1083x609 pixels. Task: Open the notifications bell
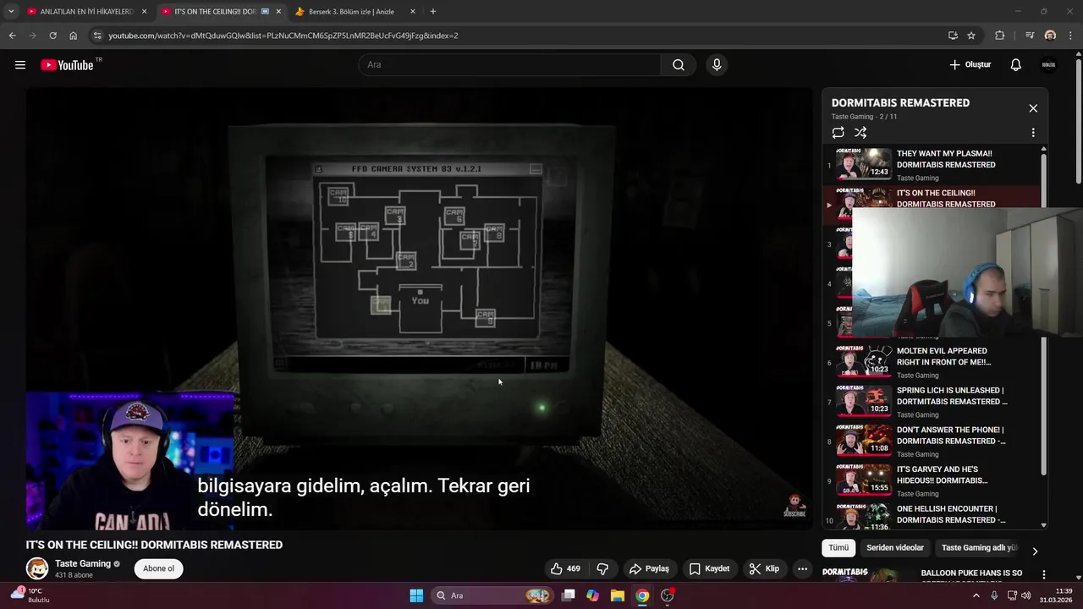(x=1016, y=65)
